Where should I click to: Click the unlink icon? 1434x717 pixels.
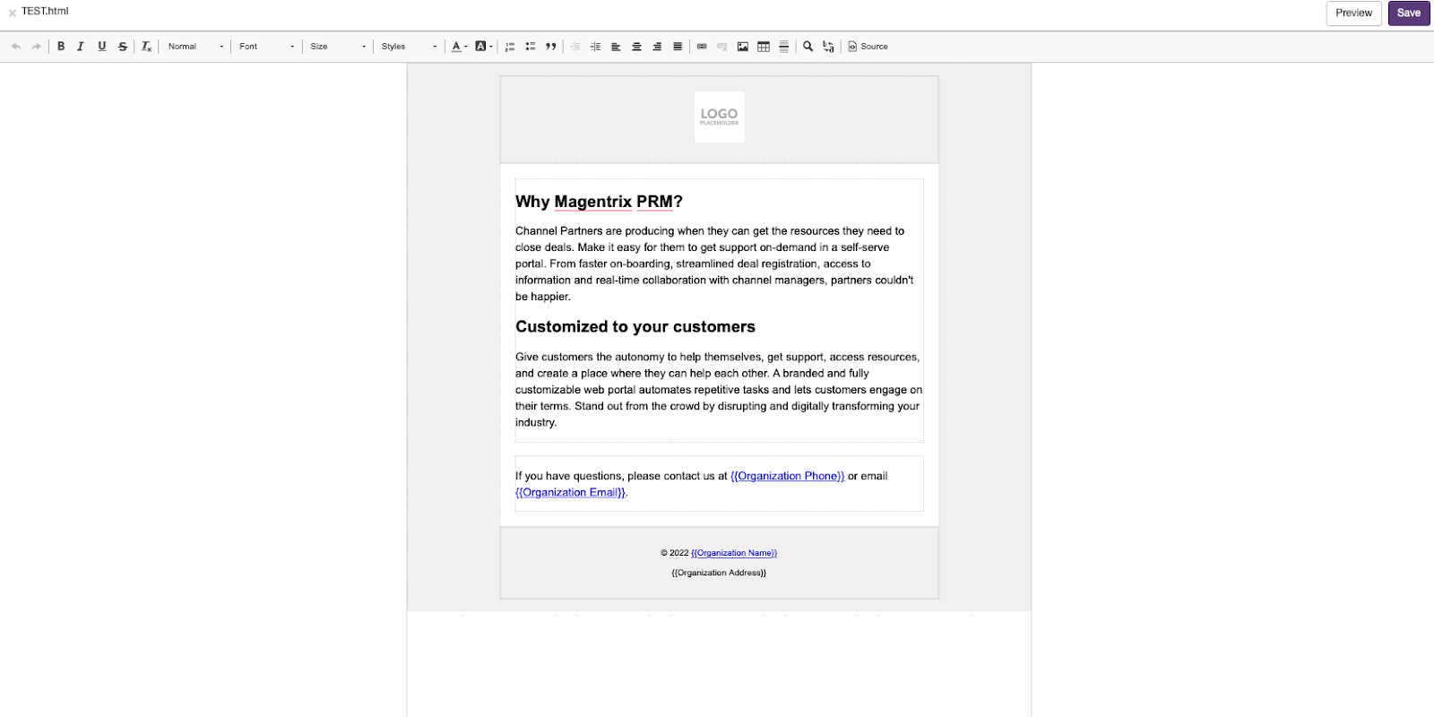coord(722,47)
